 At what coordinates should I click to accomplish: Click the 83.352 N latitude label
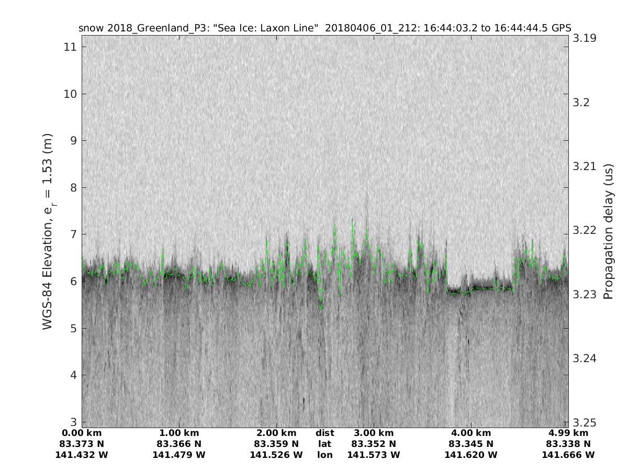[374, 444]
